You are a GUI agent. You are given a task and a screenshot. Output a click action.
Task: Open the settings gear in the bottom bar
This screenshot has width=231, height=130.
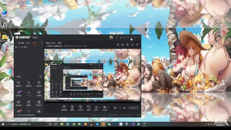(x=124, y=108)
